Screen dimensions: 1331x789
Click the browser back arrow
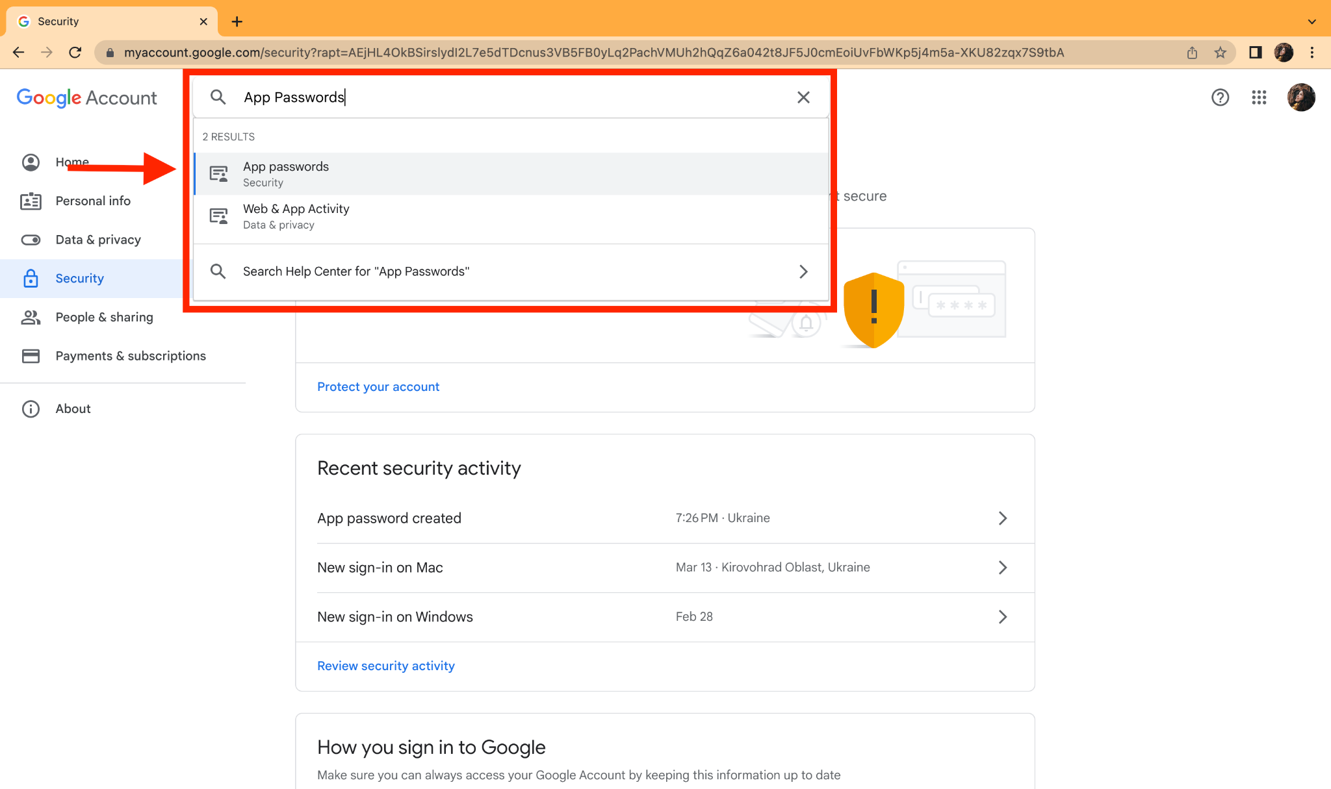point(18,53)
